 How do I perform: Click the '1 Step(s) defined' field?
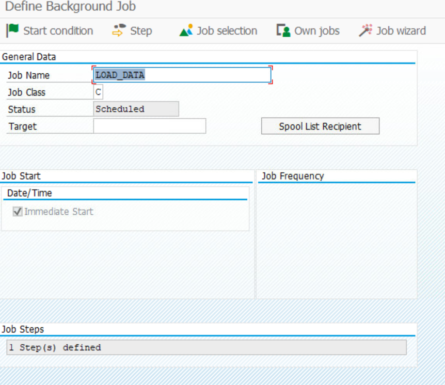[x=206, y=347]
